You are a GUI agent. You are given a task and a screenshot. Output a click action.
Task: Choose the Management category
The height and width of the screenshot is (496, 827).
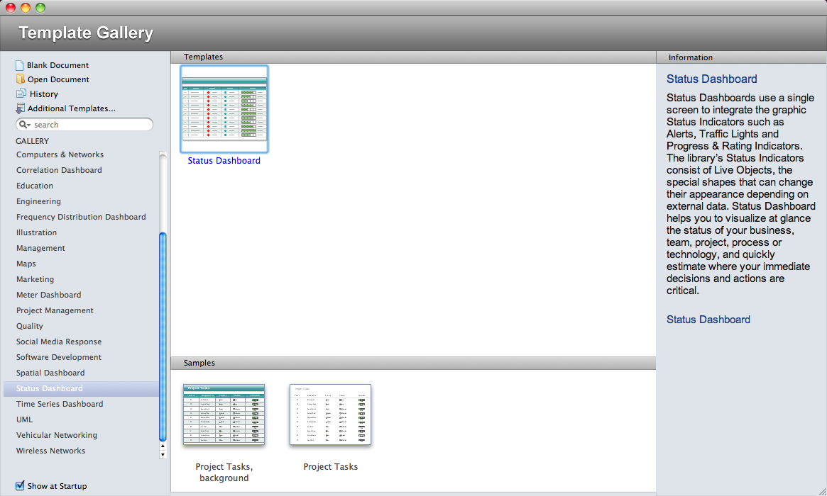40,248
